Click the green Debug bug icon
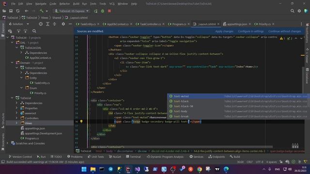 (x=103, y=11)
